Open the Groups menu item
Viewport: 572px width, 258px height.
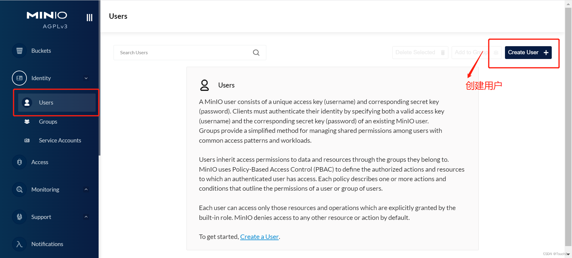click(48, 122)
